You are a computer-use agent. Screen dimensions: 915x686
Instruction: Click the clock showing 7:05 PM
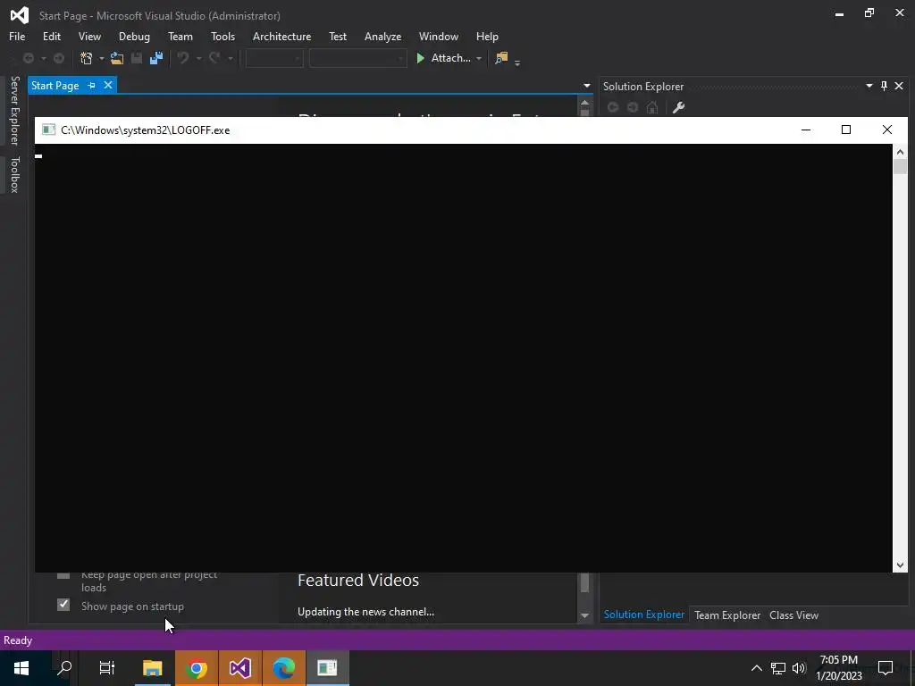(x=838, y=660)
